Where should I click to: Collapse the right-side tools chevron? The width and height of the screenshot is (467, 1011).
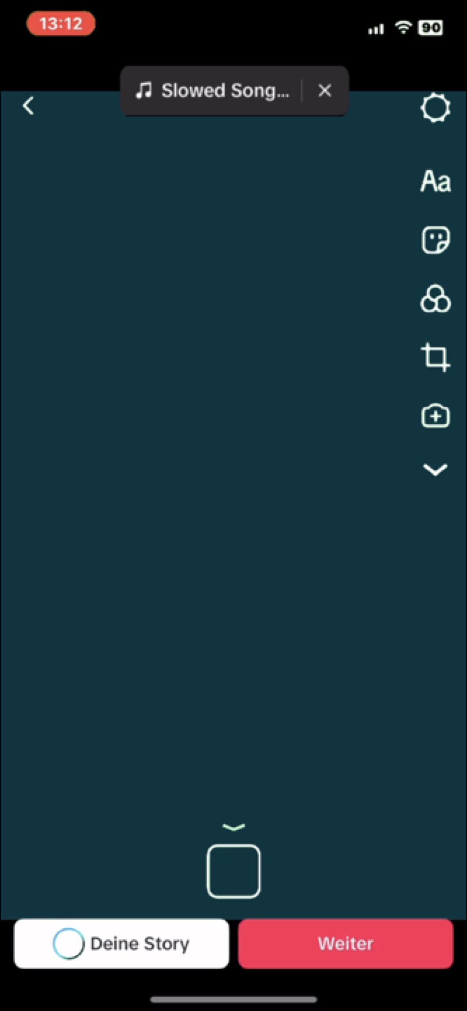point(435,470)
